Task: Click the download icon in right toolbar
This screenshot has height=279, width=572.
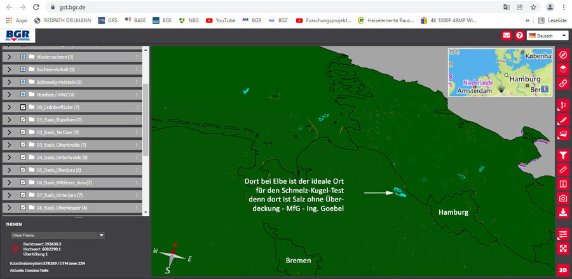Action: click(562, 212)
